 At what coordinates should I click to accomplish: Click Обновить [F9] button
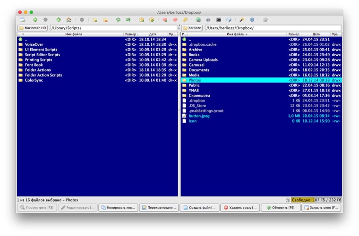pos(281,208)
